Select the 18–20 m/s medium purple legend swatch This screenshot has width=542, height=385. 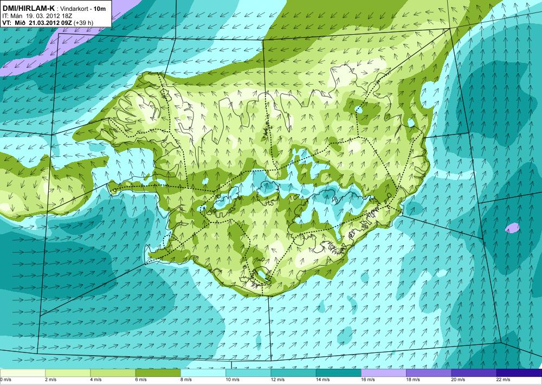(429, 373)
